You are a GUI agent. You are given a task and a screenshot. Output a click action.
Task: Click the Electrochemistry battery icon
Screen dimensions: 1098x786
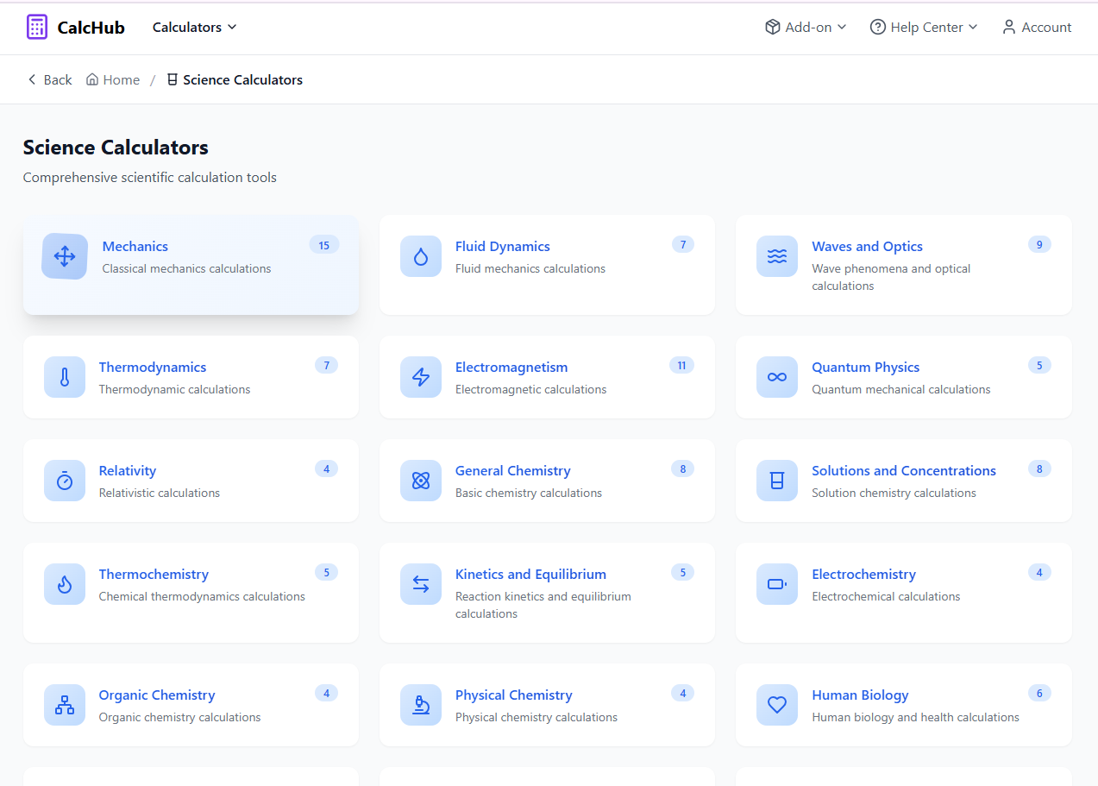pos(777,584)
